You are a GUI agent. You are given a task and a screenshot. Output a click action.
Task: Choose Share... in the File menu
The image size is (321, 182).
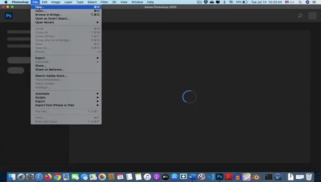pyautogui.click(x=66, y=66)
